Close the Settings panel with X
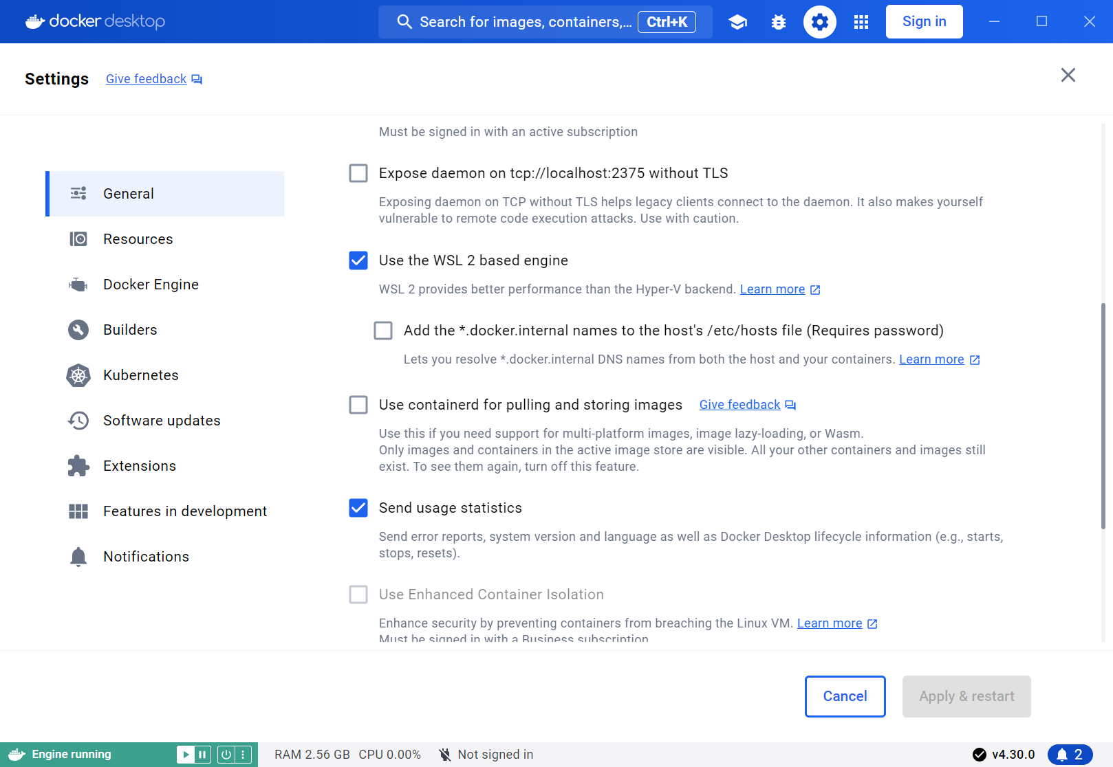The width and height of the screenshot is (1113, 767). 1068,75
